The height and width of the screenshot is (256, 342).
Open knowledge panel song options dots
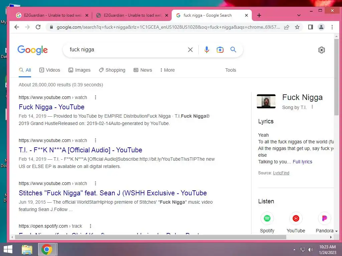coord(312,107)
